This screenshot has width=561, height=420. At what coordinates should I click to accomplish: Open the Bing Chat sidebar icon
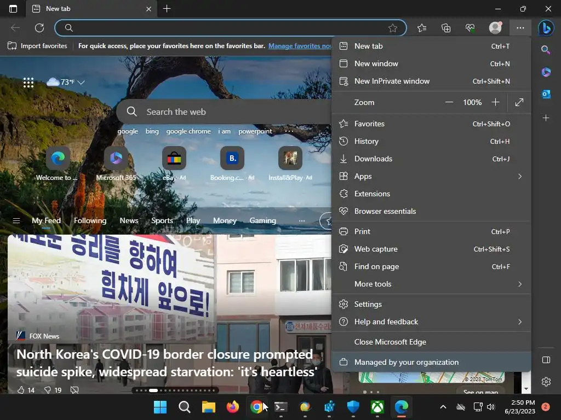point(546,28)
